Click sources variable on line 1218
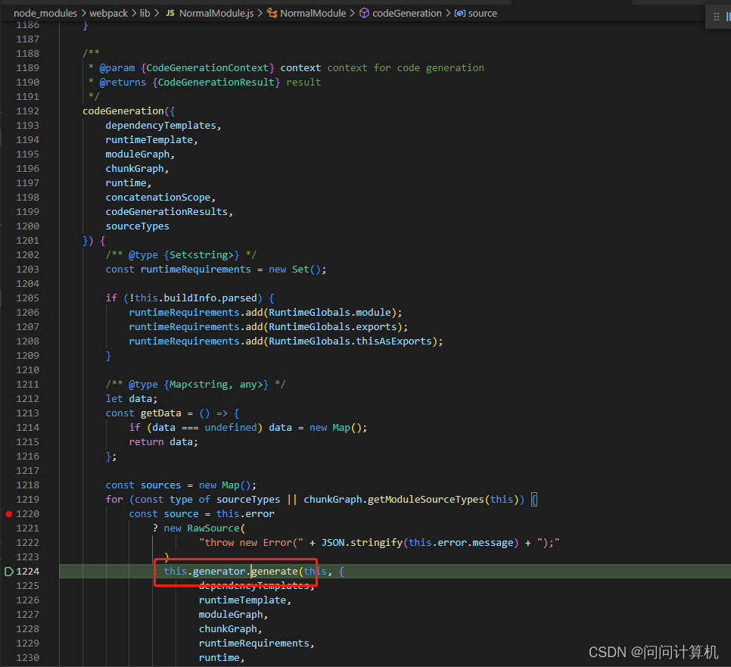Viewport: 731px width, 667px height. [161, 485]
